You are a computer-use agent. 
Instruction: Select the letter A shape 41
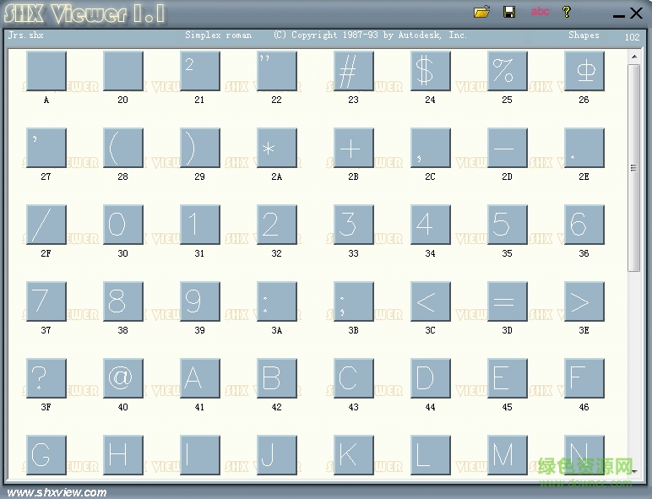tap(200, 378)
